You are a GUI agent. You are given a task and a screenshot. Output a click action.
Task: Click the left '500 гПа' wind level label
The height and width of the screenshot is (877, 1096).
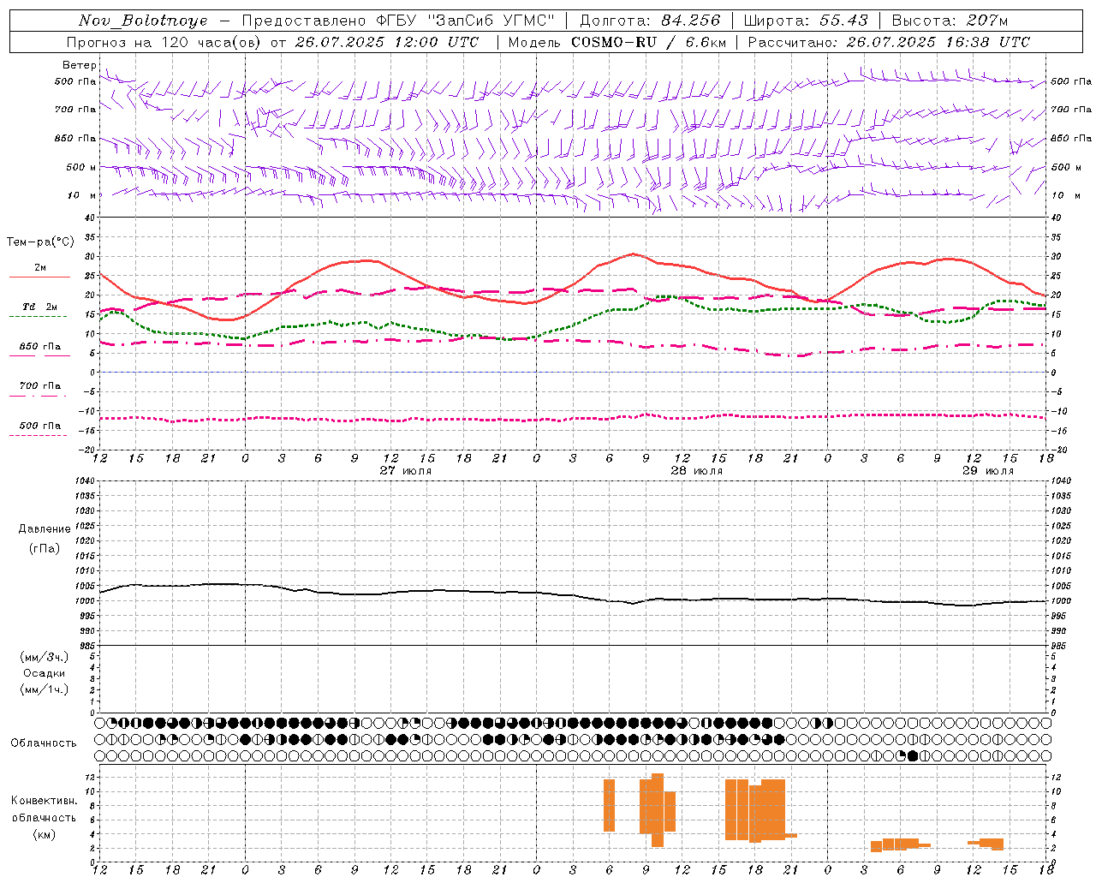click(x=75, y=82)
